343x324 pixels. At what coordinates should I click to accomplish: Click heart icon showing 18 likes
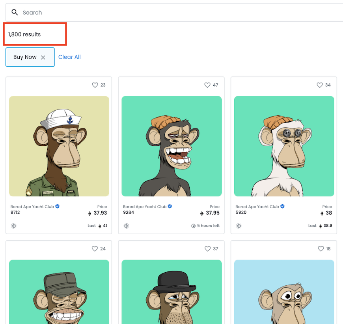321,249
